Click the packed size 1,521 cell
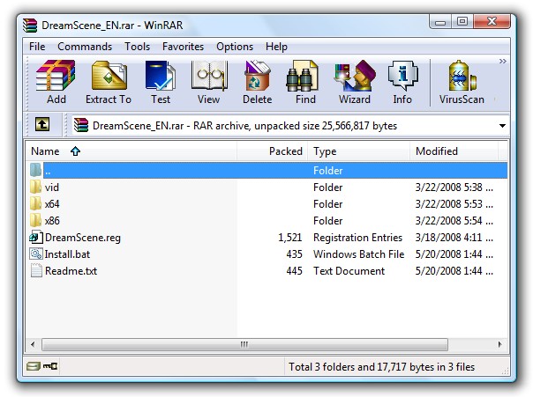This screenshot has height=397, width=533. 290,238
